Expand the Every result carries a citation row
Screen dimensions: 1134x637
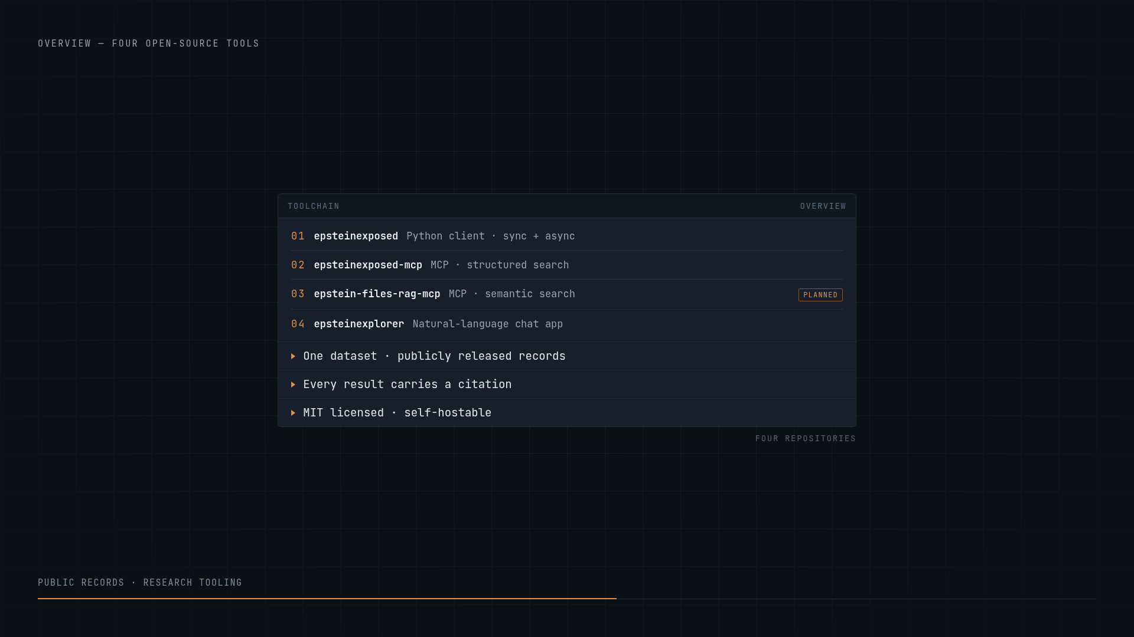coord(567,385)
